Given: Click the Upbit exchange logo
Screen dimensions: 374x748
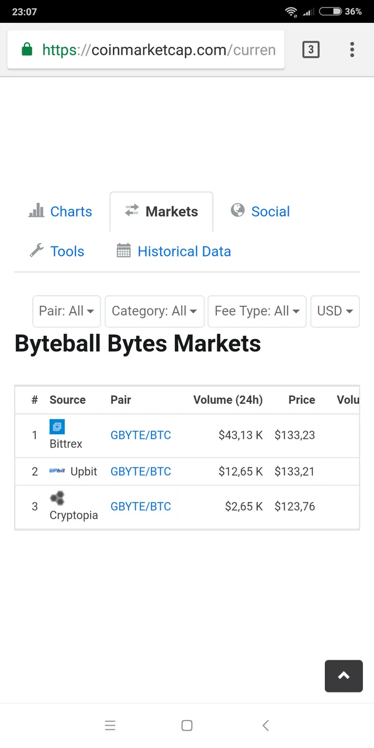Looking at the screenshot, I should click(x=57, y=471).
